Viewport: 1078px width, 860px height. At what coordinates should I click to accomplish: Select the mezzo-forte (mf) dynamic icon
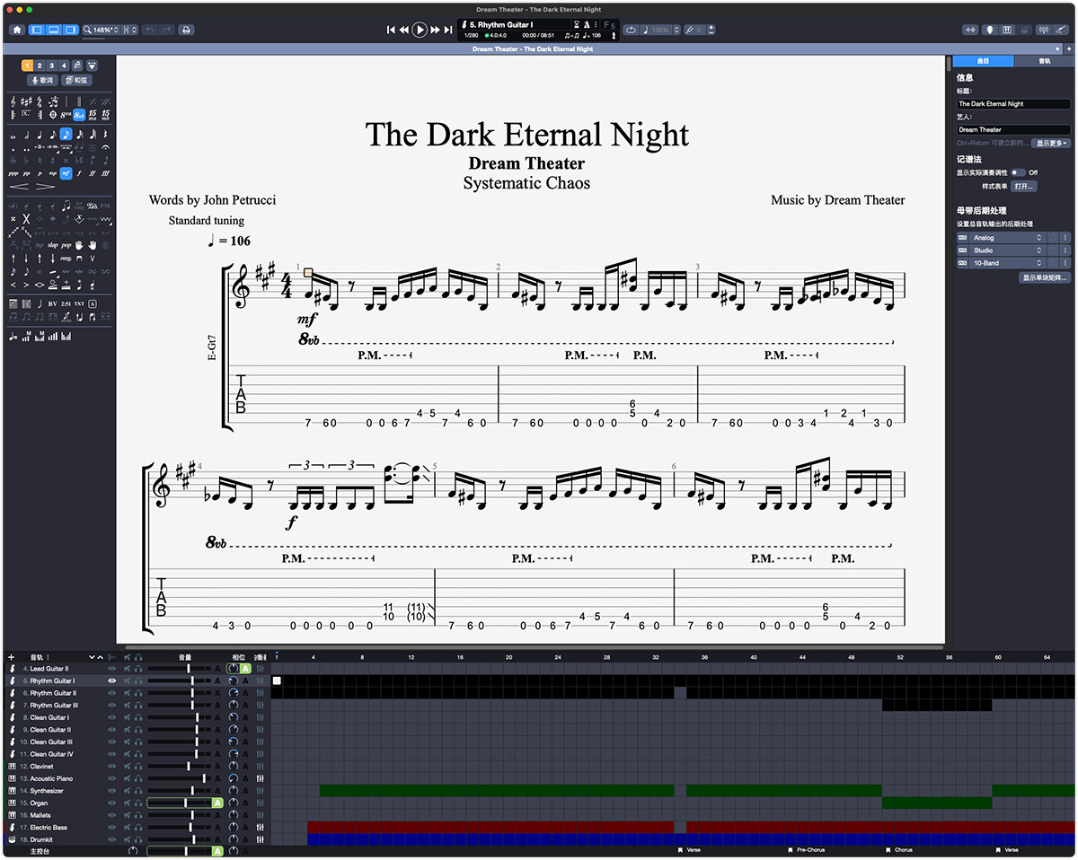pos(66,173)
